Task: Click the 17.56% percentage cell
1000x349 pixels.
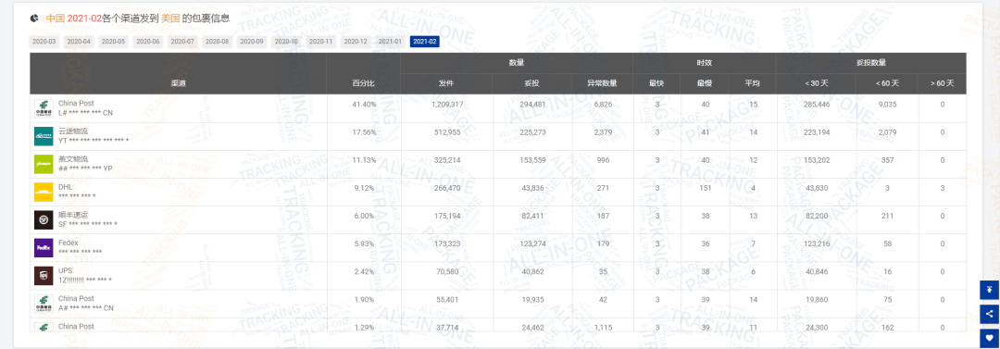Action: 364,132
